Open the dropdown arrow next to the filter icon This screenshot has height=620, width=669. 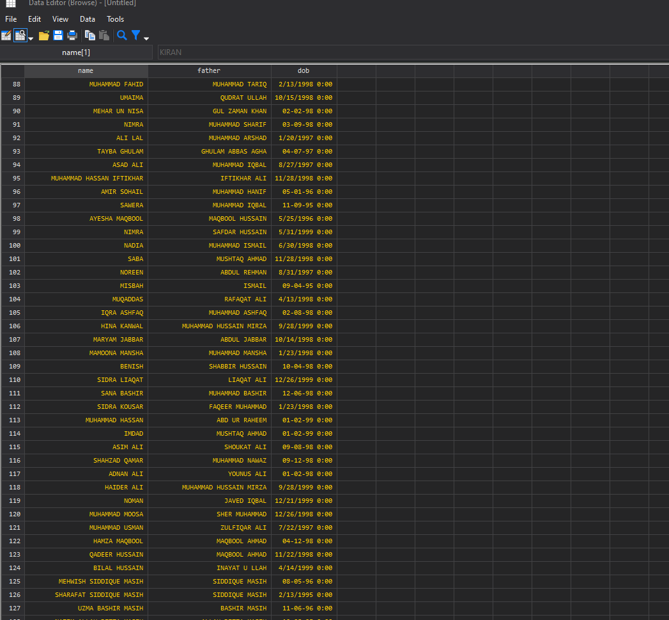coord(146,39)
